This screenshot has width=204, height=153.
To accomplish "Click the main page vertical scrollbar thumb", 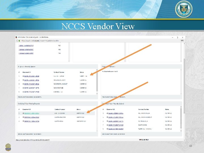I will (x=184, y=86).
